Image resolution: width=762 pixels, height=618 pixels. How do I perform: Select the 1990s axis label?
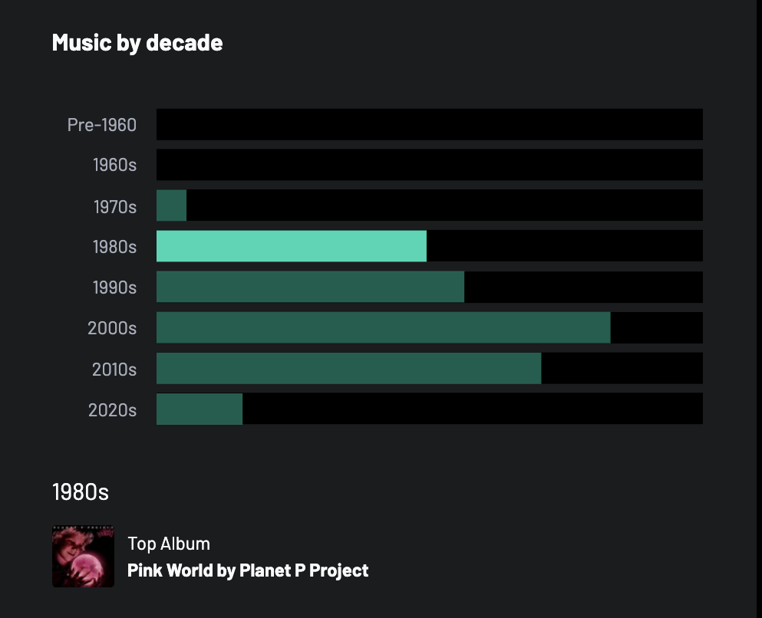point(114,288)
